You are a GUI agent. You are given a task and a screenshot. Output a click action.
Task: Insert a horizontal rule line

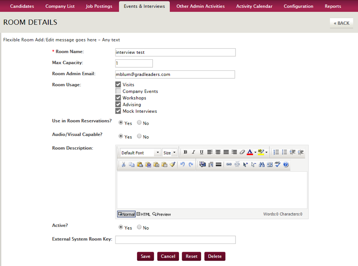click(219, 164)
